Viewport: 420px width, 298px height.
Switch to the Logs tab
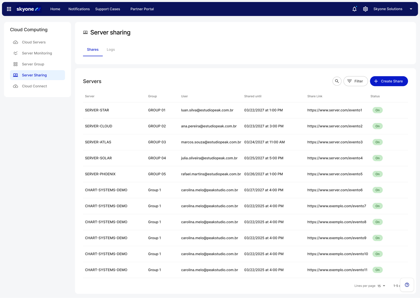point(111,49)
